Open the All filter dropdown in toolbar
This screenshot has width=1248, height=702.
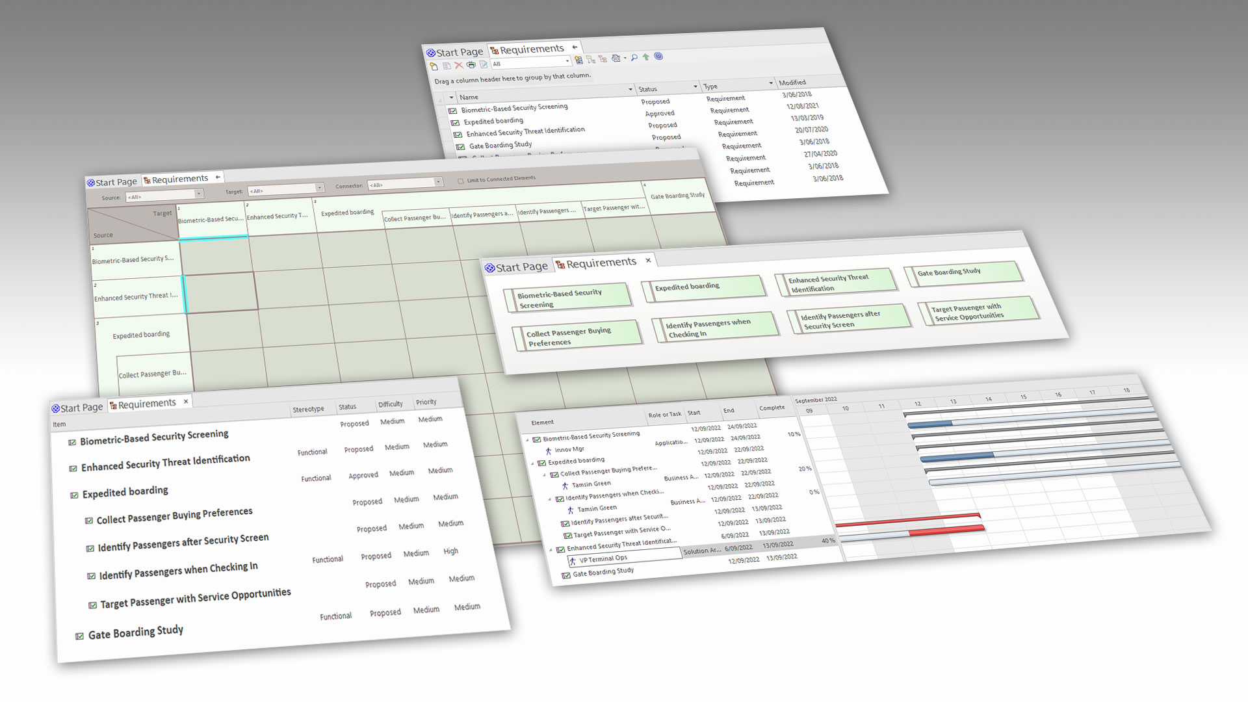pyautogui.click(x=567, y=60)
